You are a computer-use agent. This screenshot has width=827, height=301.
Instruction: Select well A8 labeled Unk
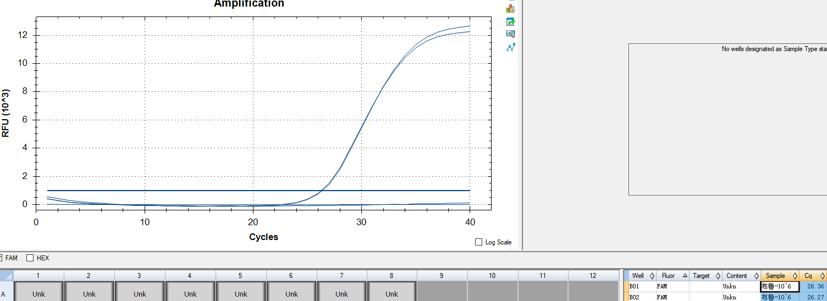click(392, 291)
